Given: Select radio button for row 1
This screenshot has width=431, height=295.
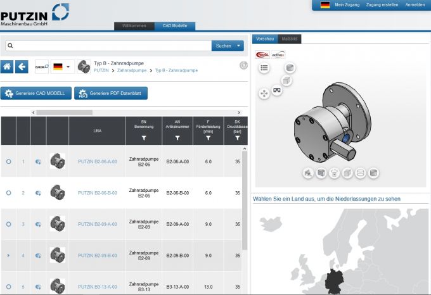Looking at the screenshot, I should [8, 161].
